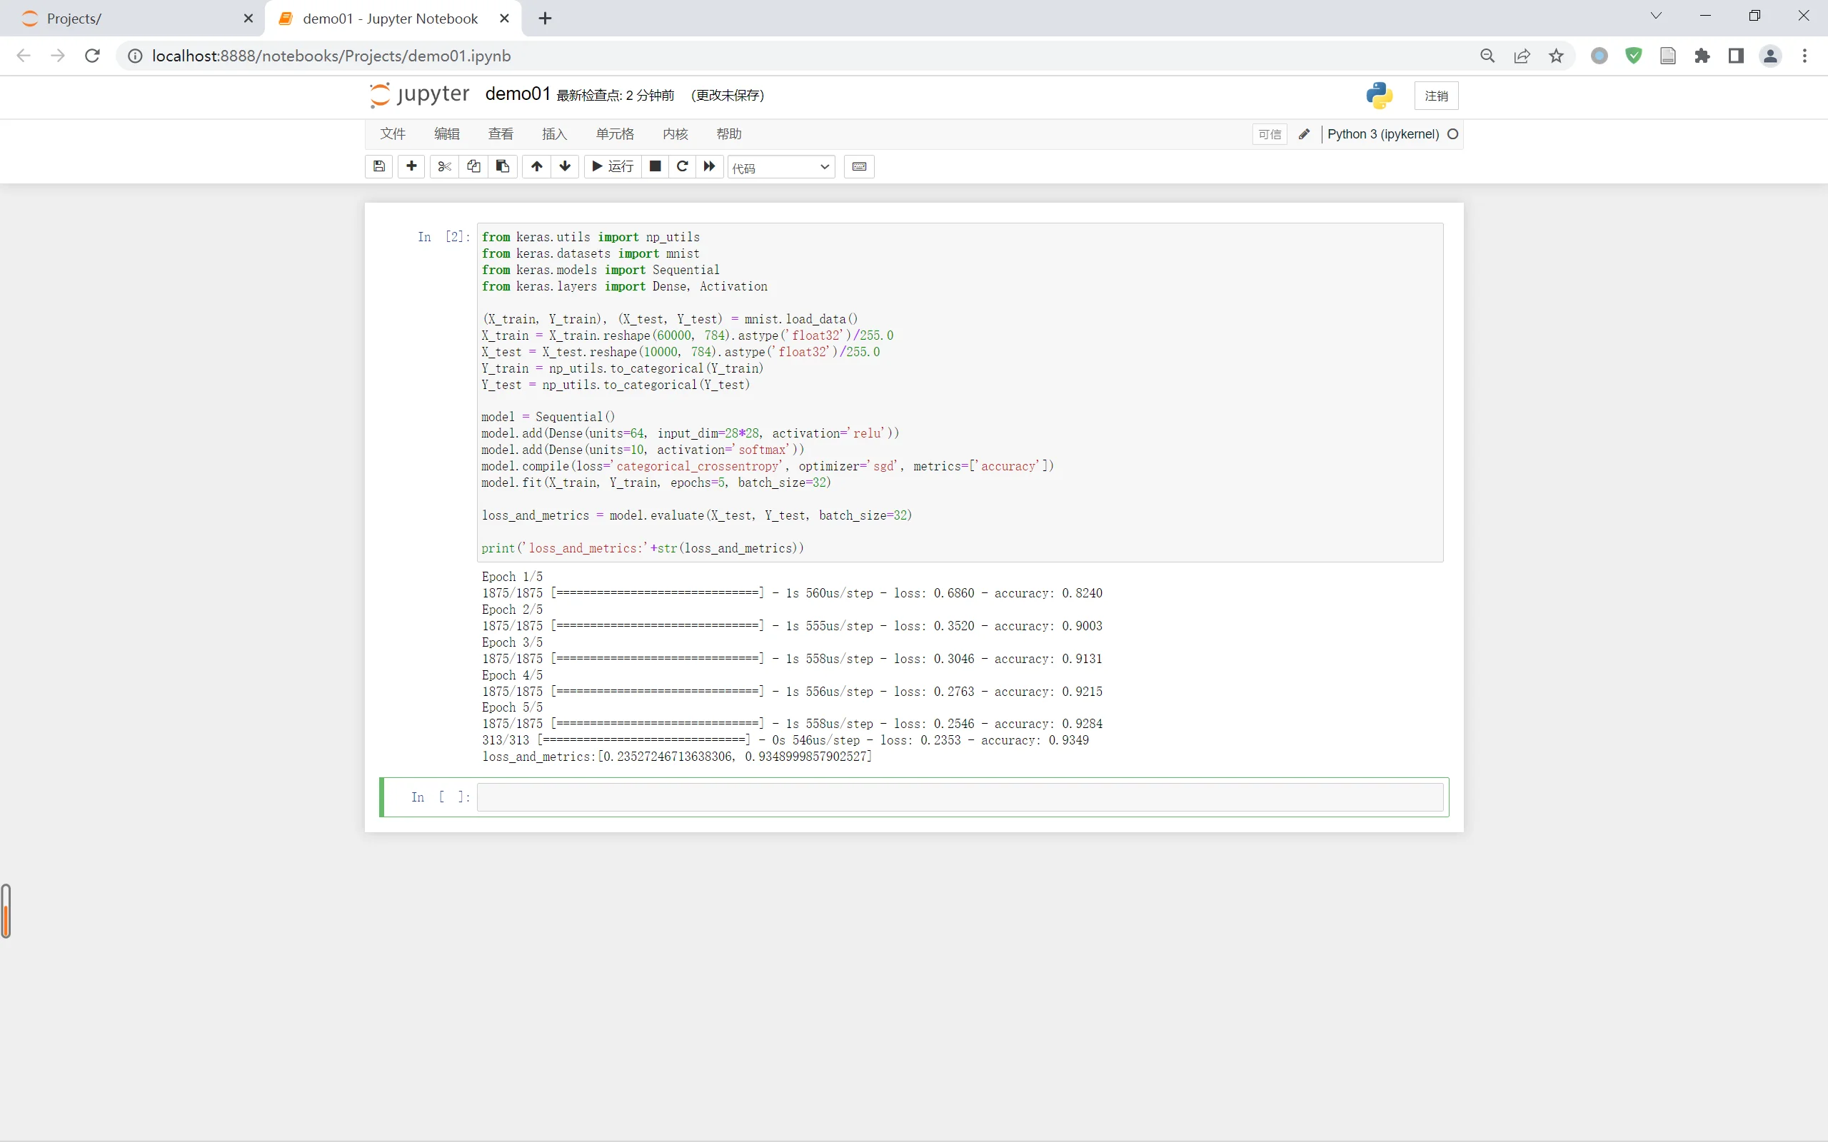Toggle the 可信 trusted notebook indicator
Viewport: 1828px width, 1142px height.
1269,134
